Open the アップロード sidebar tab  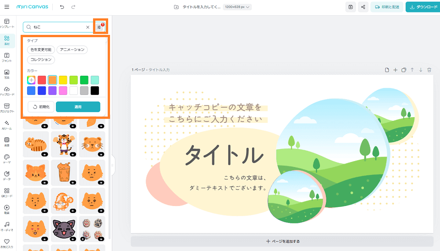click(x=7, y=91)
